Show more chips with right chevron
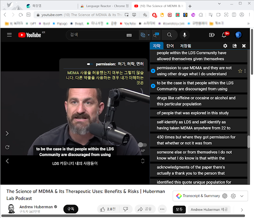Screen dimensions: 254x218 point(242,210)
